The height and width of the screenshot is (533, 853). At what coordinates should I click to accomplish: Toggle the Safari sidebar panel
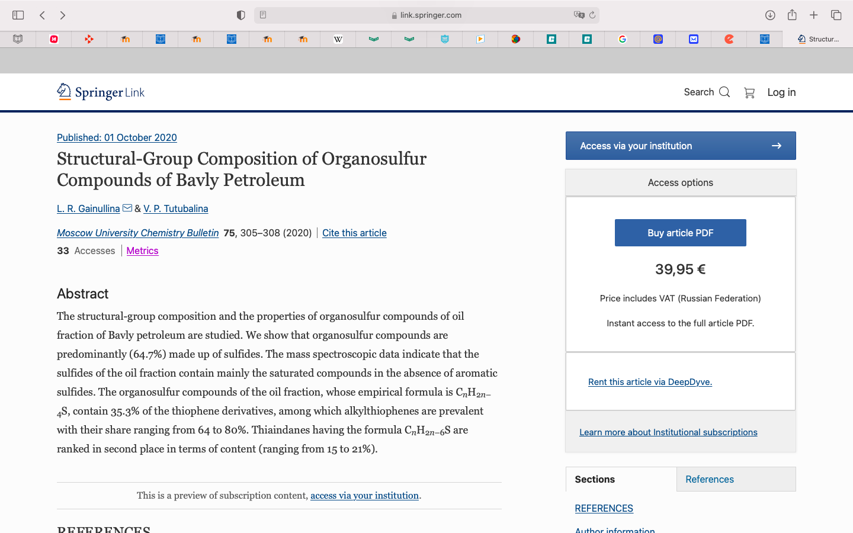[18, 15]
